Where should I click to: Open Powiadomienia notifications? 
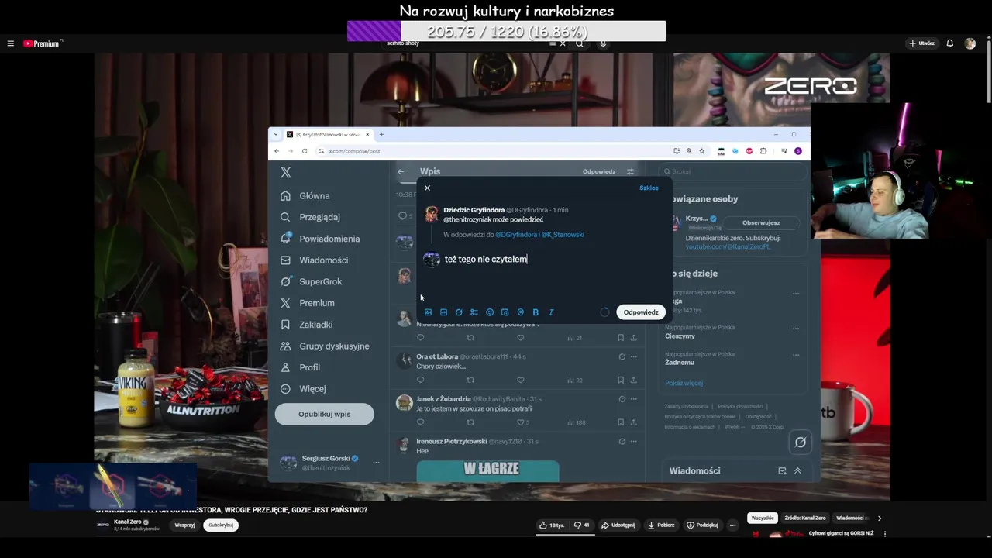[x=319, y=239]
